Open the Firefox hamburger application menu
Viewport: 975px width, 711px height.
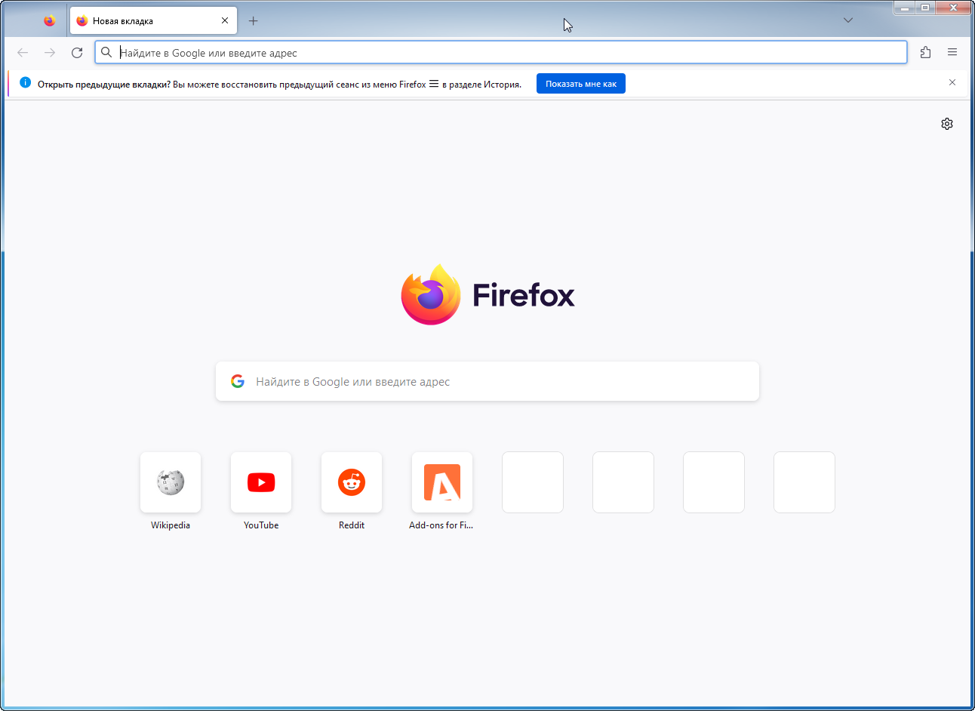[x=952, y=53]
